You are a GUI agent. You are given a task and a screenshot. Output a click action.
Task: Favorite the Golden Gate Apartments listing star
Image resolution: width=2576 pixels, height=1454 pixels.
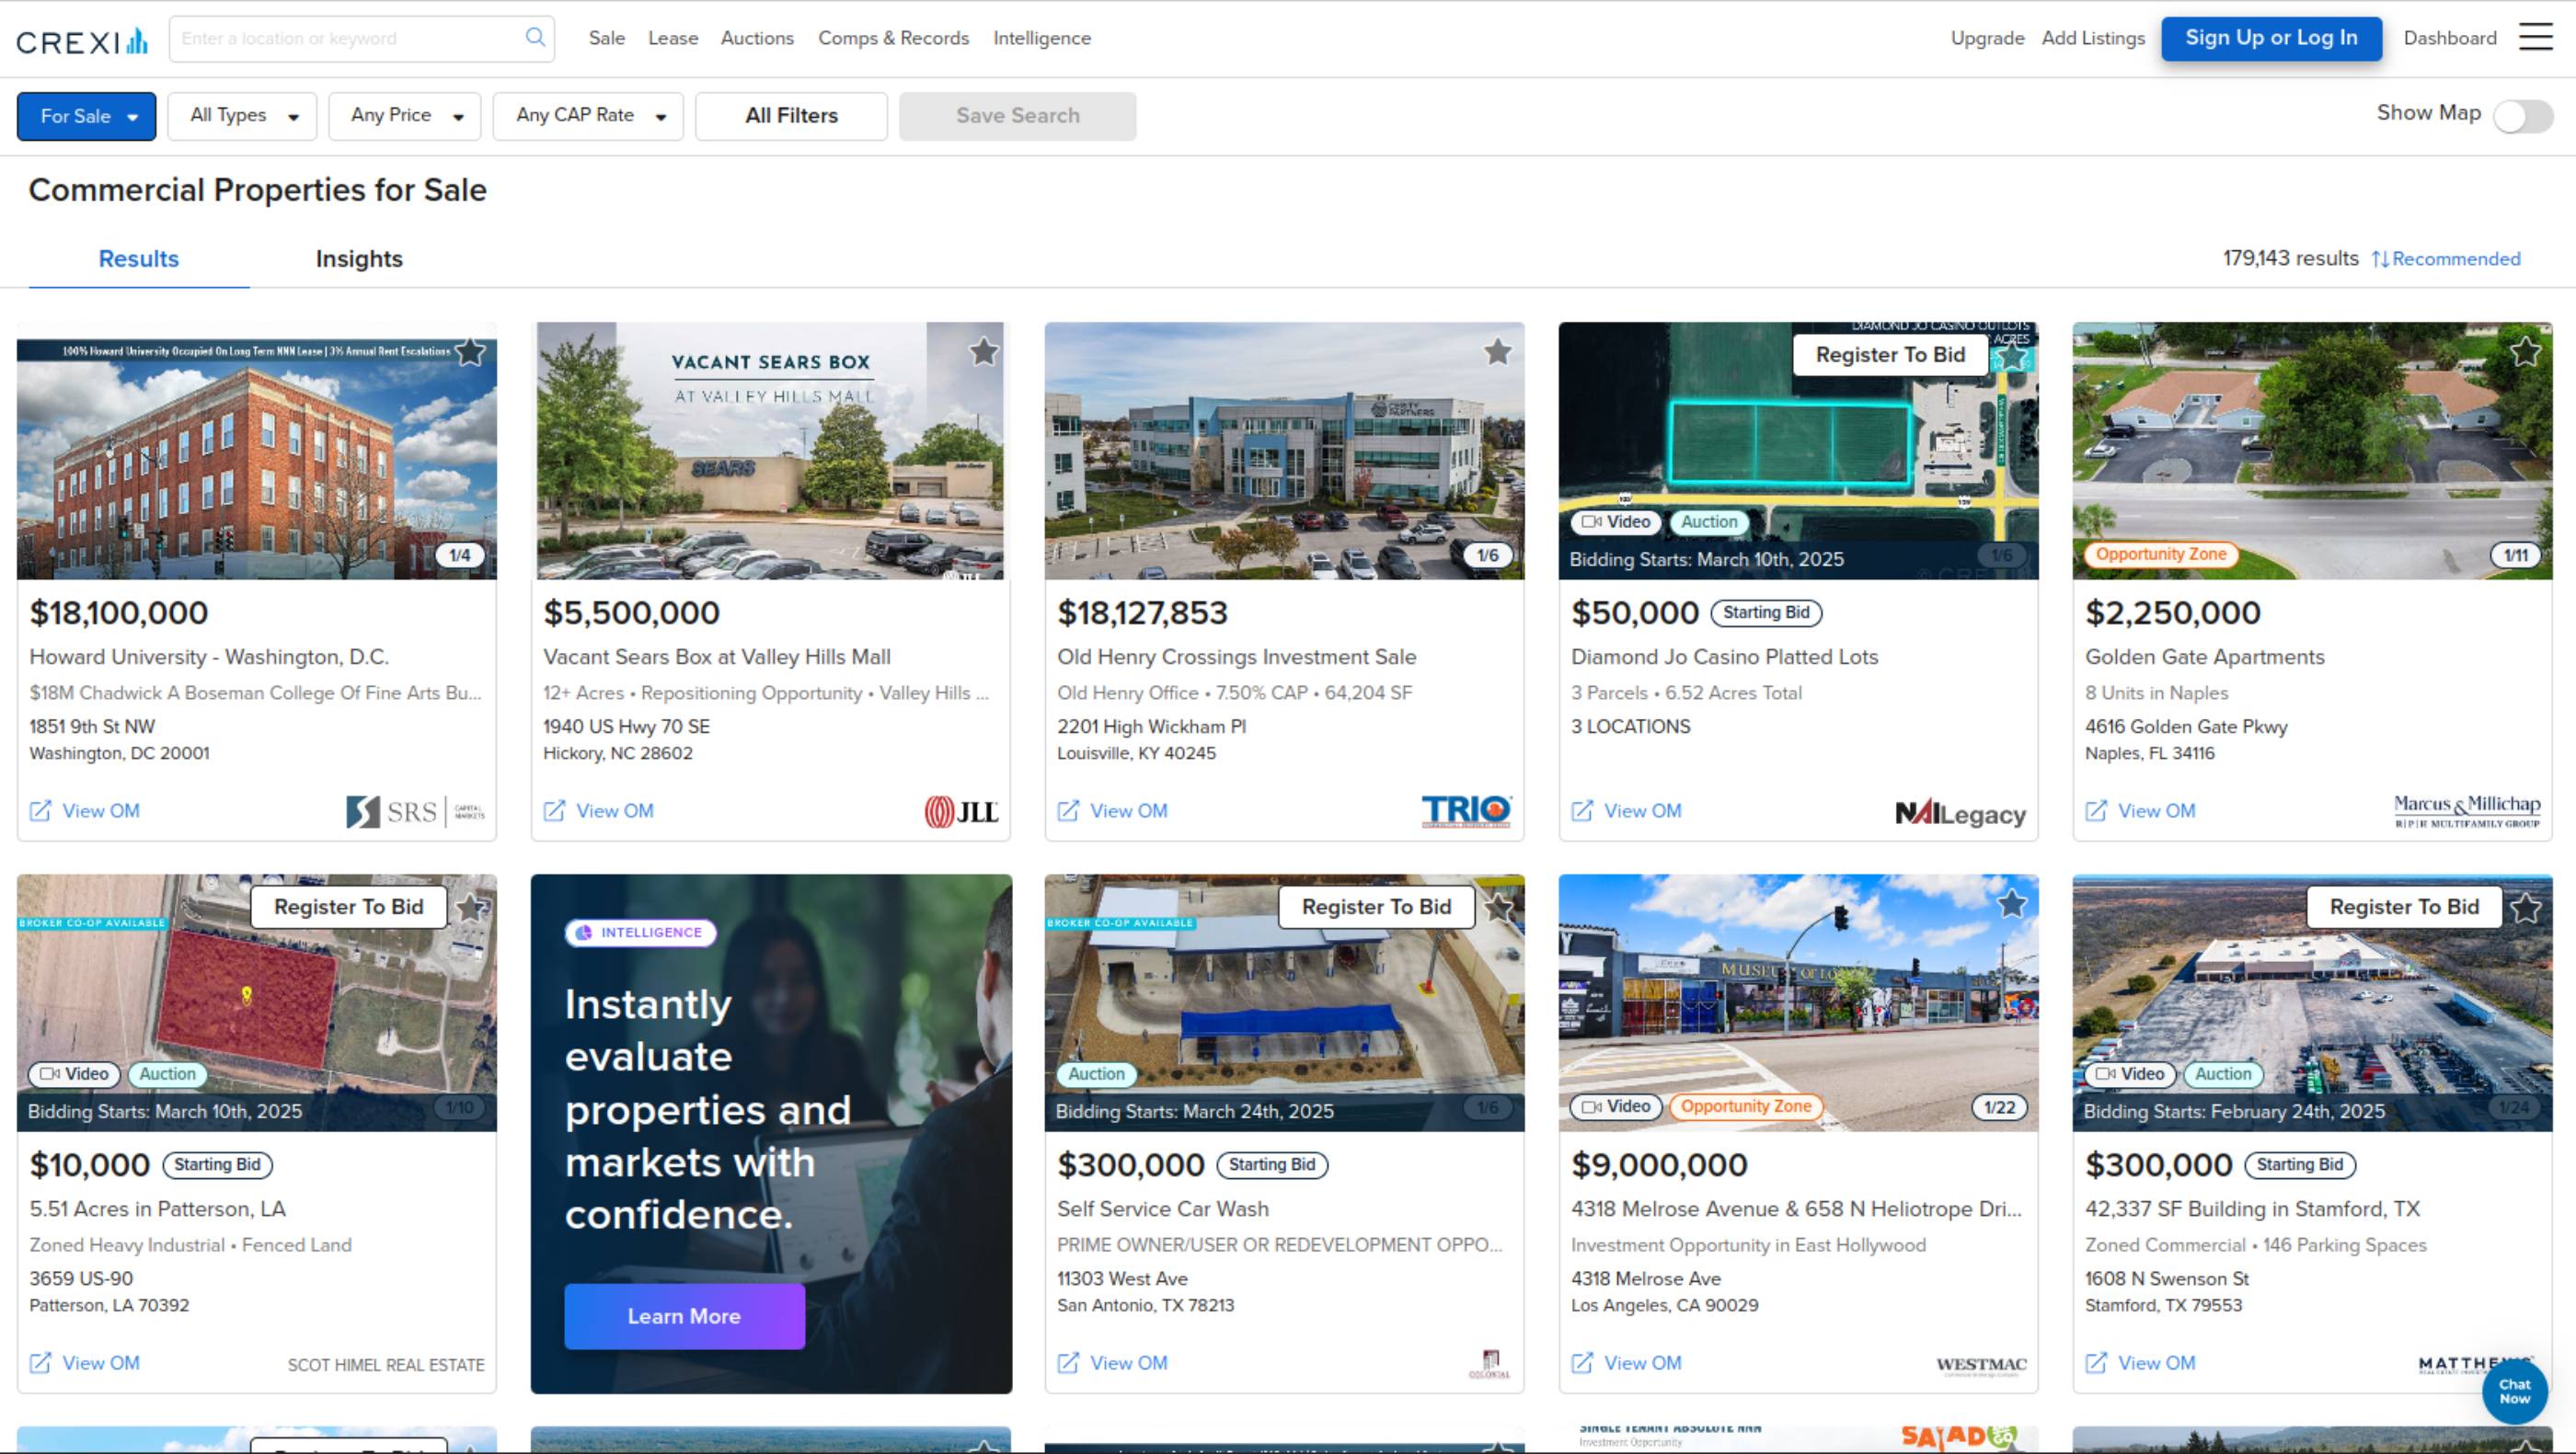(2526, 351)
